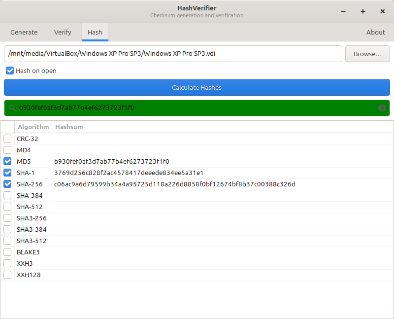Clear the hash search field with backspace icon
The height and width of the screenshot is (319, 394).
point(381,108)
